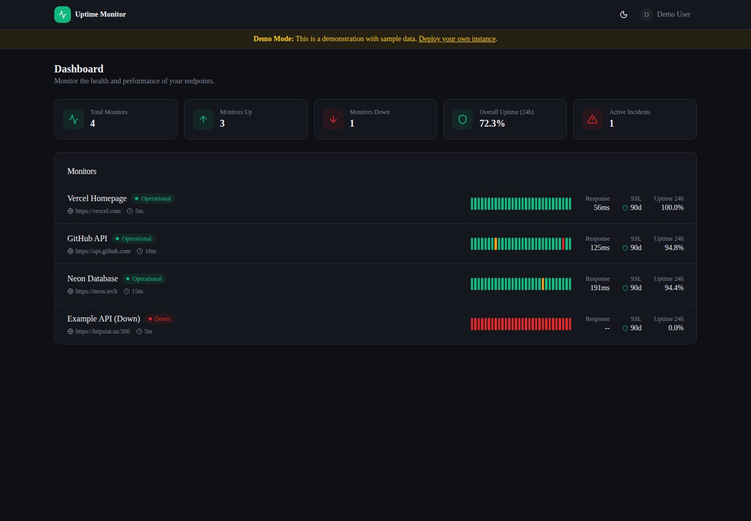Click the Overall Uptime shield icon
751x521 pixels.
point(463,119)
